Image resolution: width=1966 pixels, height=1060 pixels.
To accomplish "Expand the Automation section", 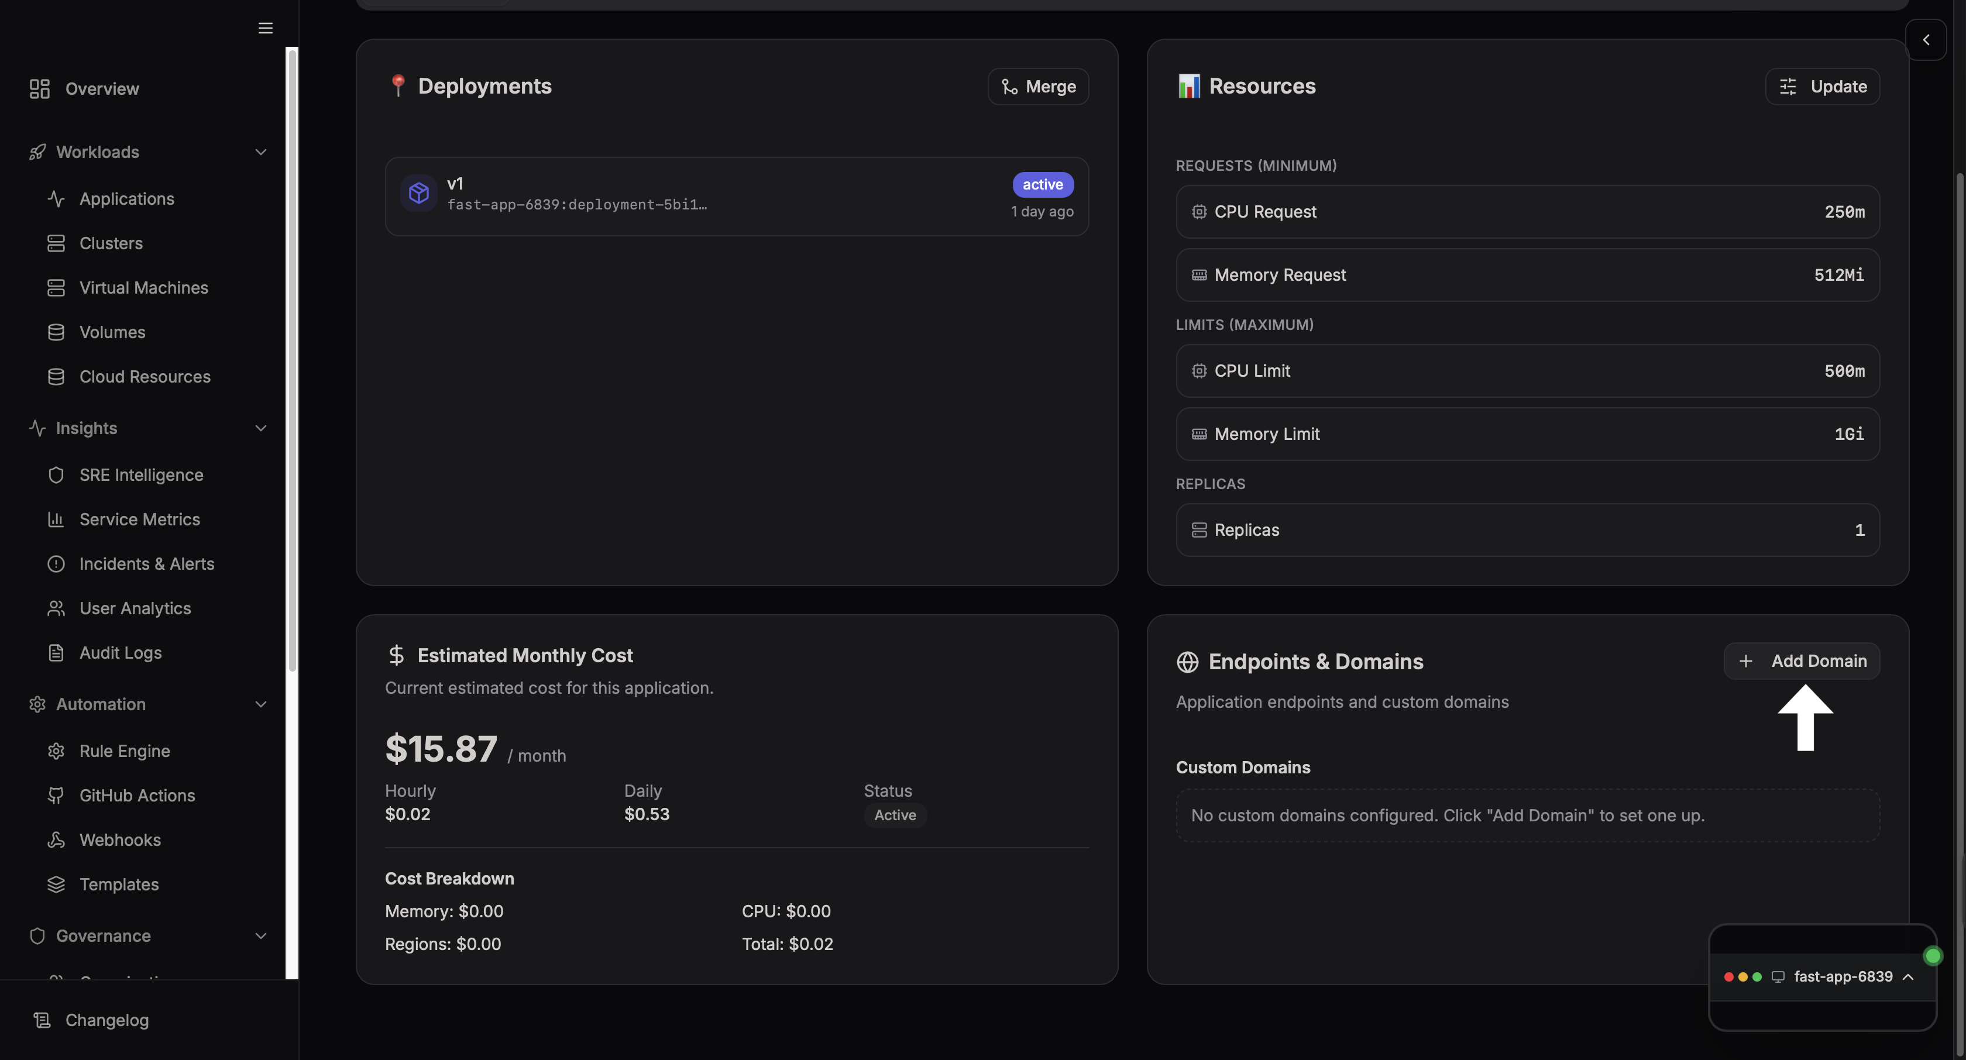I will 261,704.
